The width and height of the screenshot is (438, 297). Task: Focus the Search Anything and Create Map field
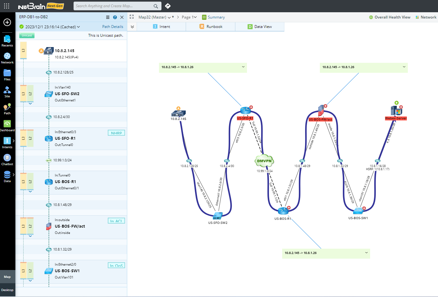click(117, 6)
